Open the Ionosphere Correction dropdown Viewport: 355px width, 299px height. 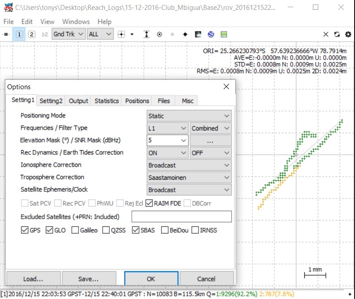coord(189,165)
